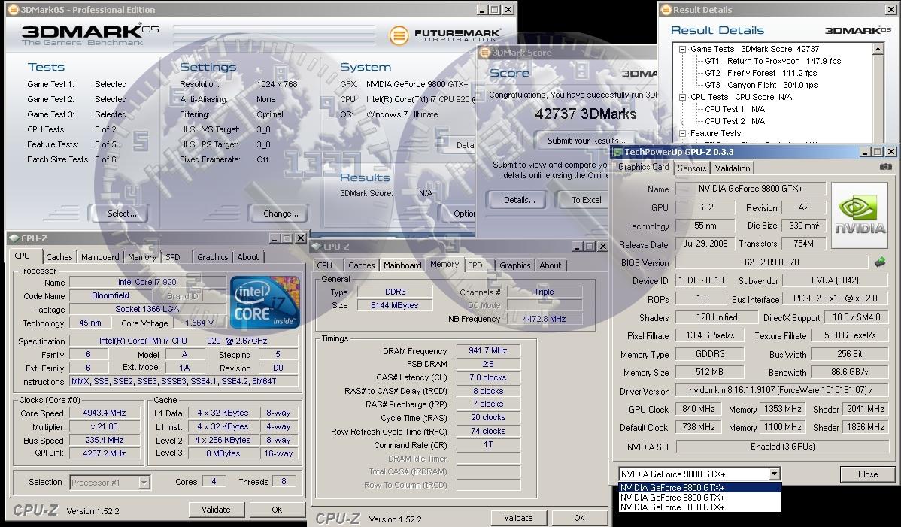Choose the highlighted GeForce 9800 GTX+ list entry

[700, 488]
